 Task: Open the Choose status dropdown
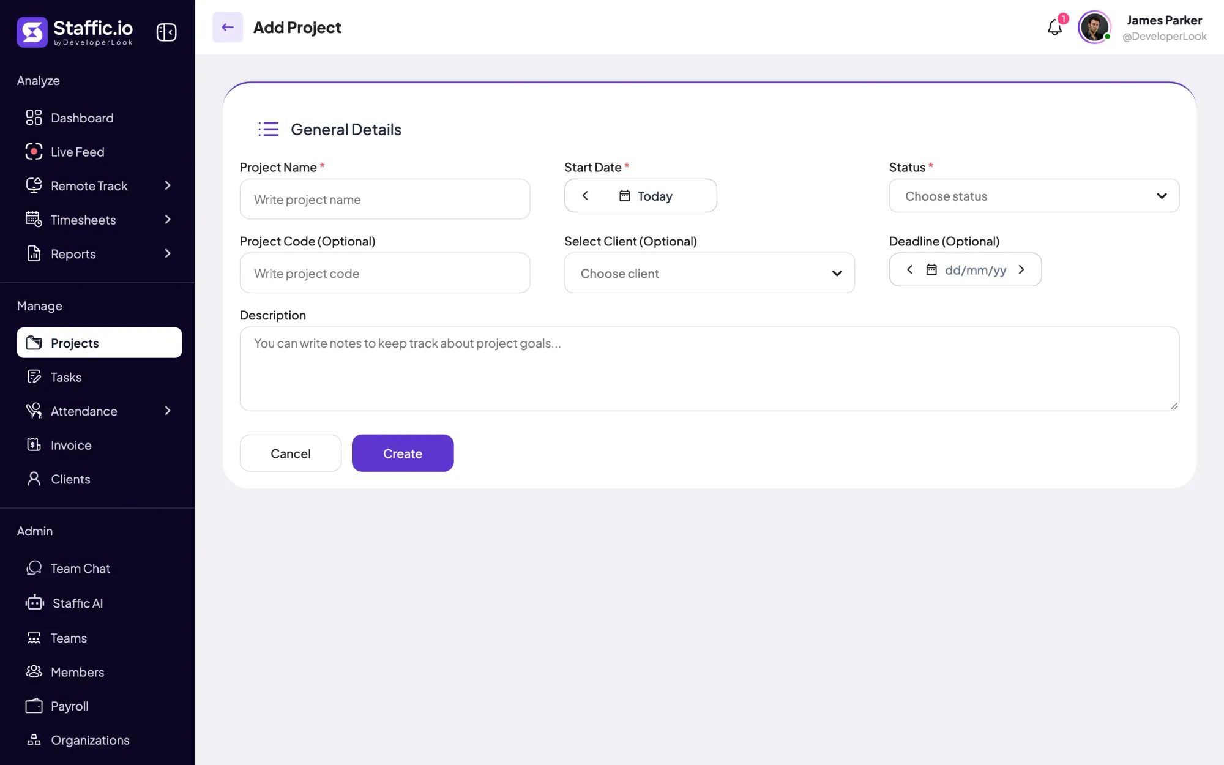[x=1034, y=196]
